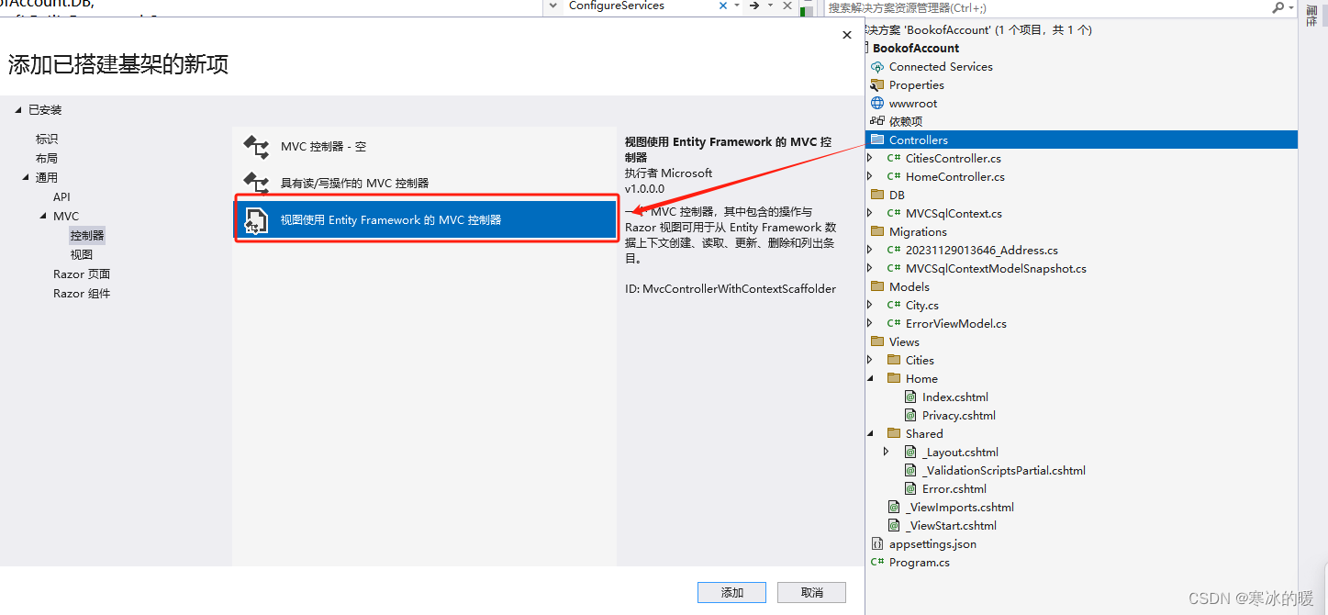Expand the Cities views folder
The height and width of the screenshot is (615, 1328).
(870, 361)
